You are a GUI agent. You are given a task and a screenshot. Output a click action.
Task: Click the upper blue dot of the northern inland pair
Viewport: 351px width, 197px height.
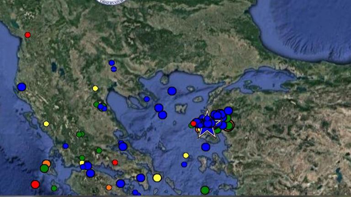click(112, 63)
